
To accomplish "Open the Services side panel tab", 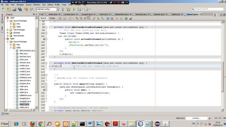I will (2, 18).
